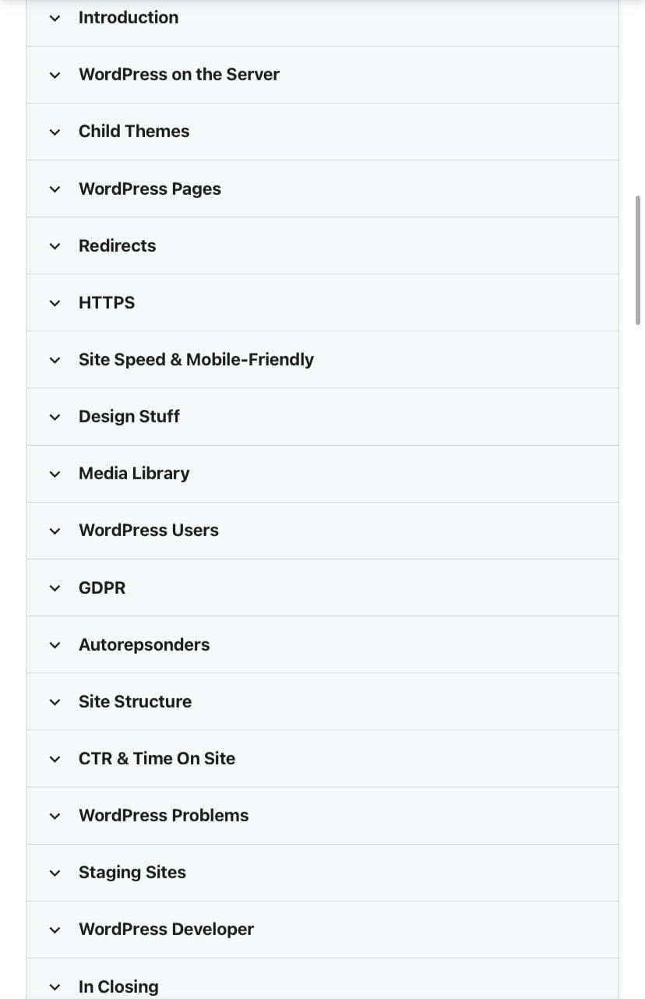
Task: Open the HTTPS section chevron
Action: point(55,303)
